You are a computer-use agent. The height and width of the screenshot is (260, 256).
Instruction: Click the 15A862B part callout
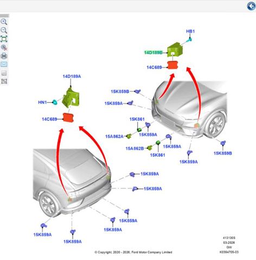pyautogui.click(x=135, y=148)
